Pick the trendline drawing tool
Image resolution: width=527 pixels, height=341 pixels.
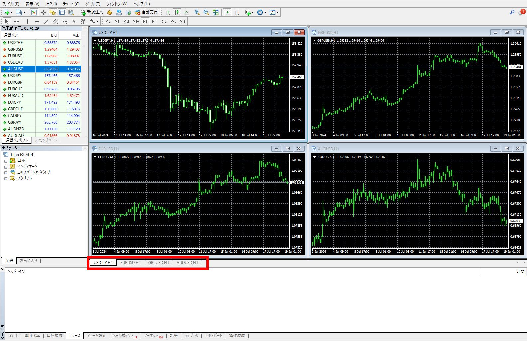pyautogui.click(x=46, y=21)
